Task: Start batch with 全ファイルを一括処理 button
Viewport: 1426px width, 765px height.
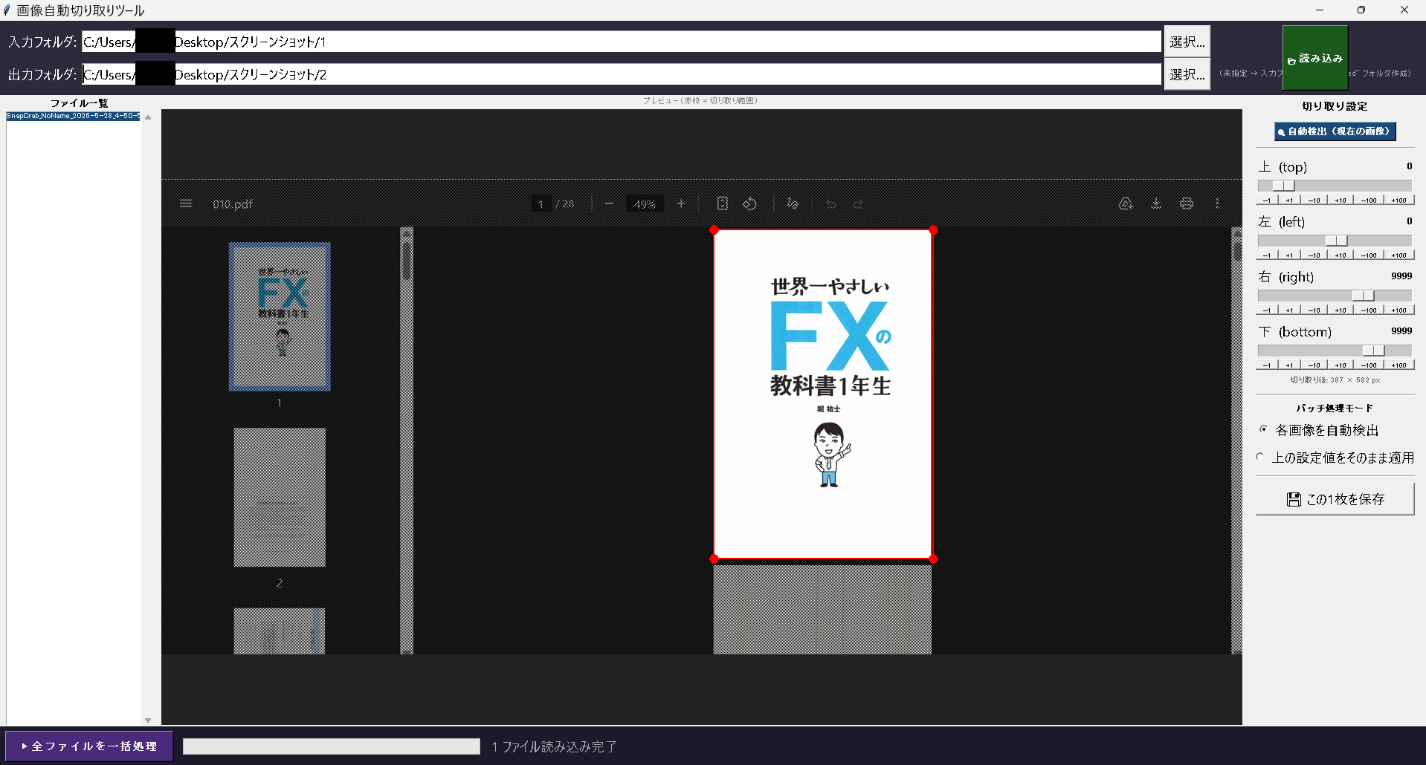Action: tap(89, 746)
